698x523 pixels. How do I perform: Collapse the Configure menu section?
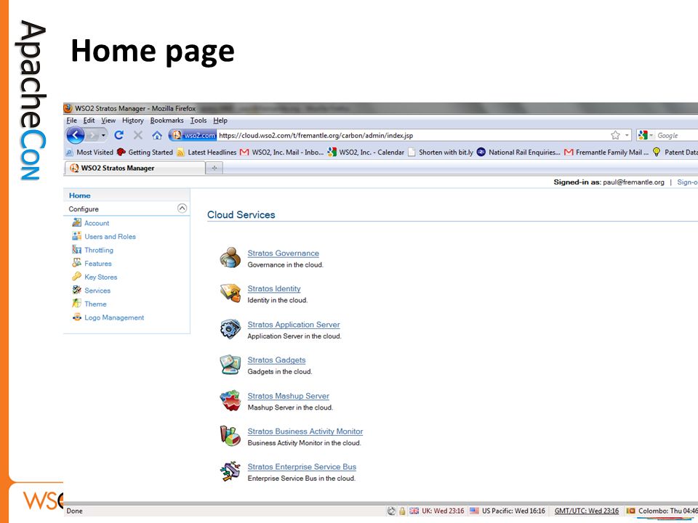[182, 208]
